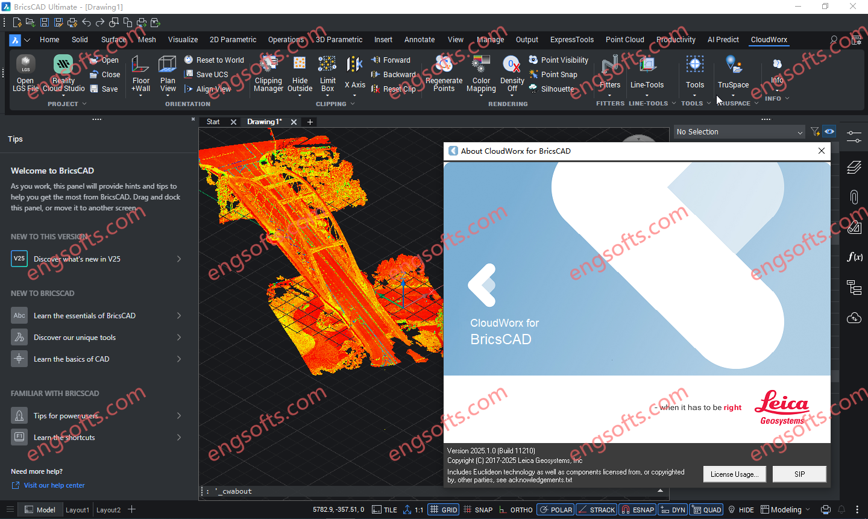Open the TruSpace viewer
The image size is (868, 519).
pyautogui.click(x=733, y=74)
